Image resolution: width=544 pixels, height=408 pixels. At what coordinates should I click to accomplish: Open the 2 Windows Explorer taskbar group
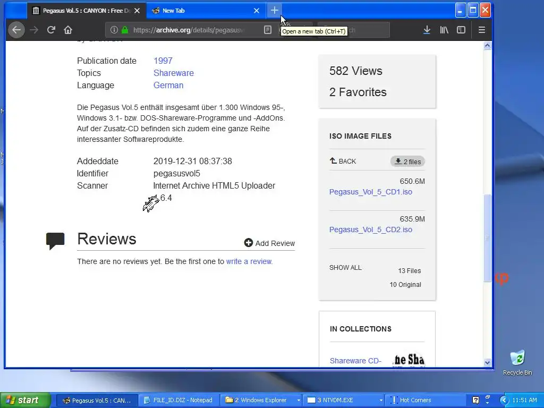coord(261,401)
